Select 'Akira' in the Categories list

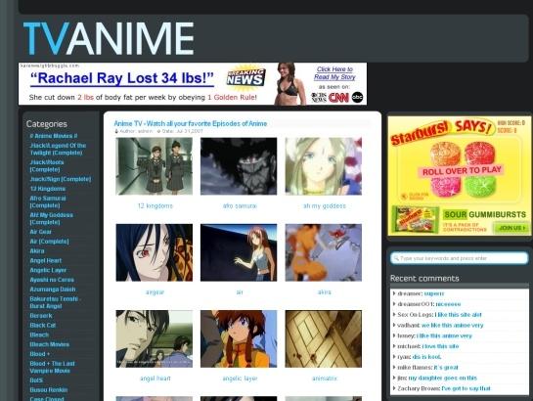tap(37, 250)
